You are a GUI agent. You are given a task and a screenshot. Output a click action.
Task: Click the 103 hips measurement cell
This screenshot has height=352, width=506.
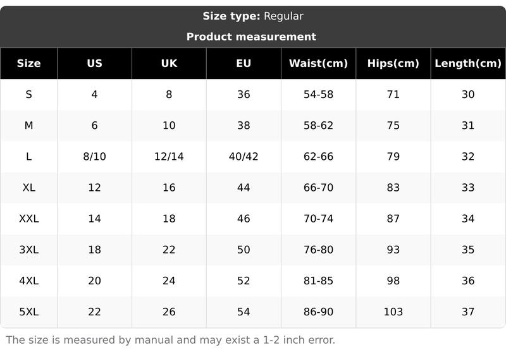(393, 312)
